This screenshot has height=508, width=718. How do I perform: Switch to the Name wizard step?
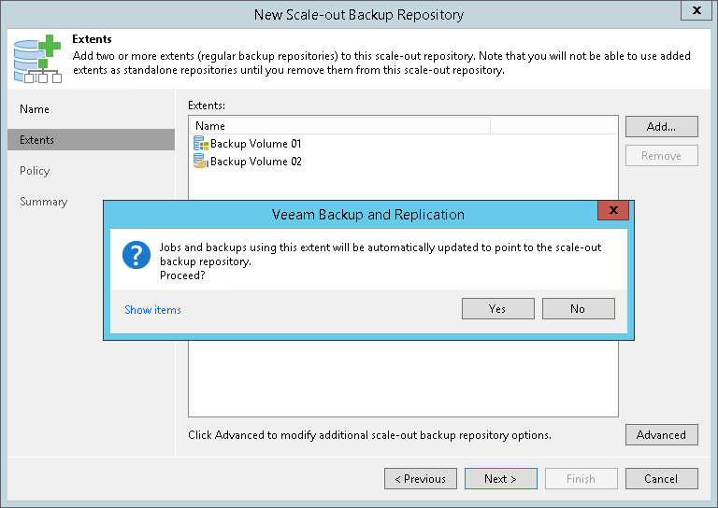[x=35, y=109]
